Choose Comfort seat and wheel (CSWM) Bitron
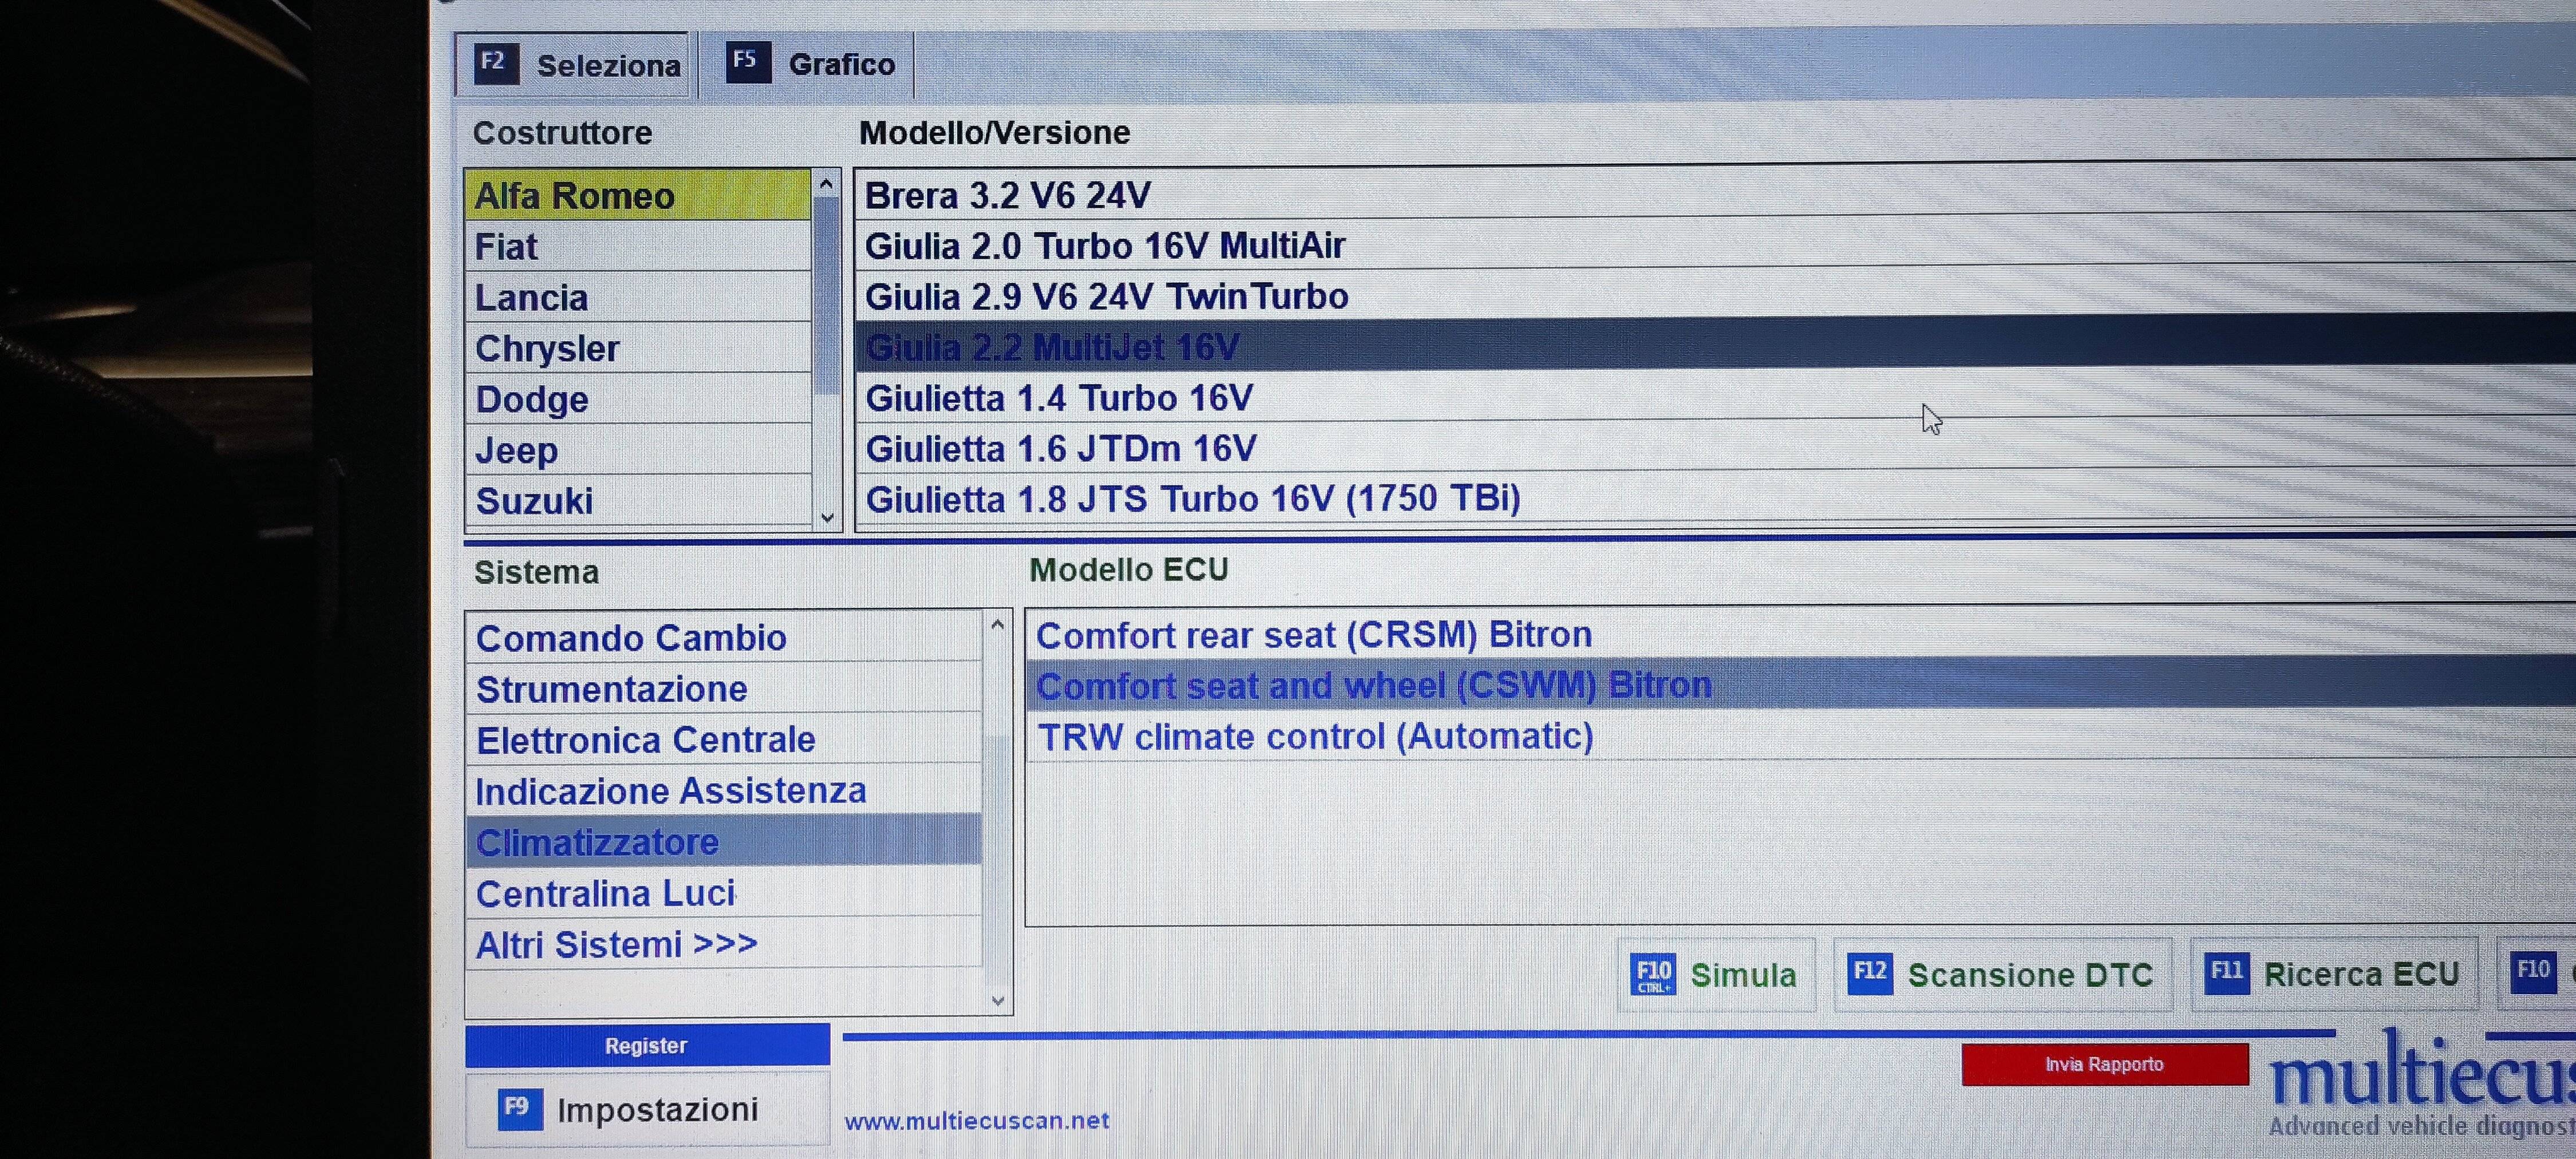 pos(1801,685)
